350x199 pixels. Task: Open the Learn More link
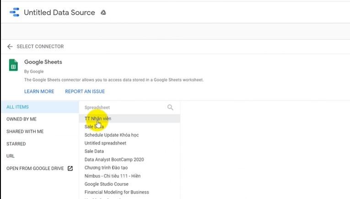point(39,91)
